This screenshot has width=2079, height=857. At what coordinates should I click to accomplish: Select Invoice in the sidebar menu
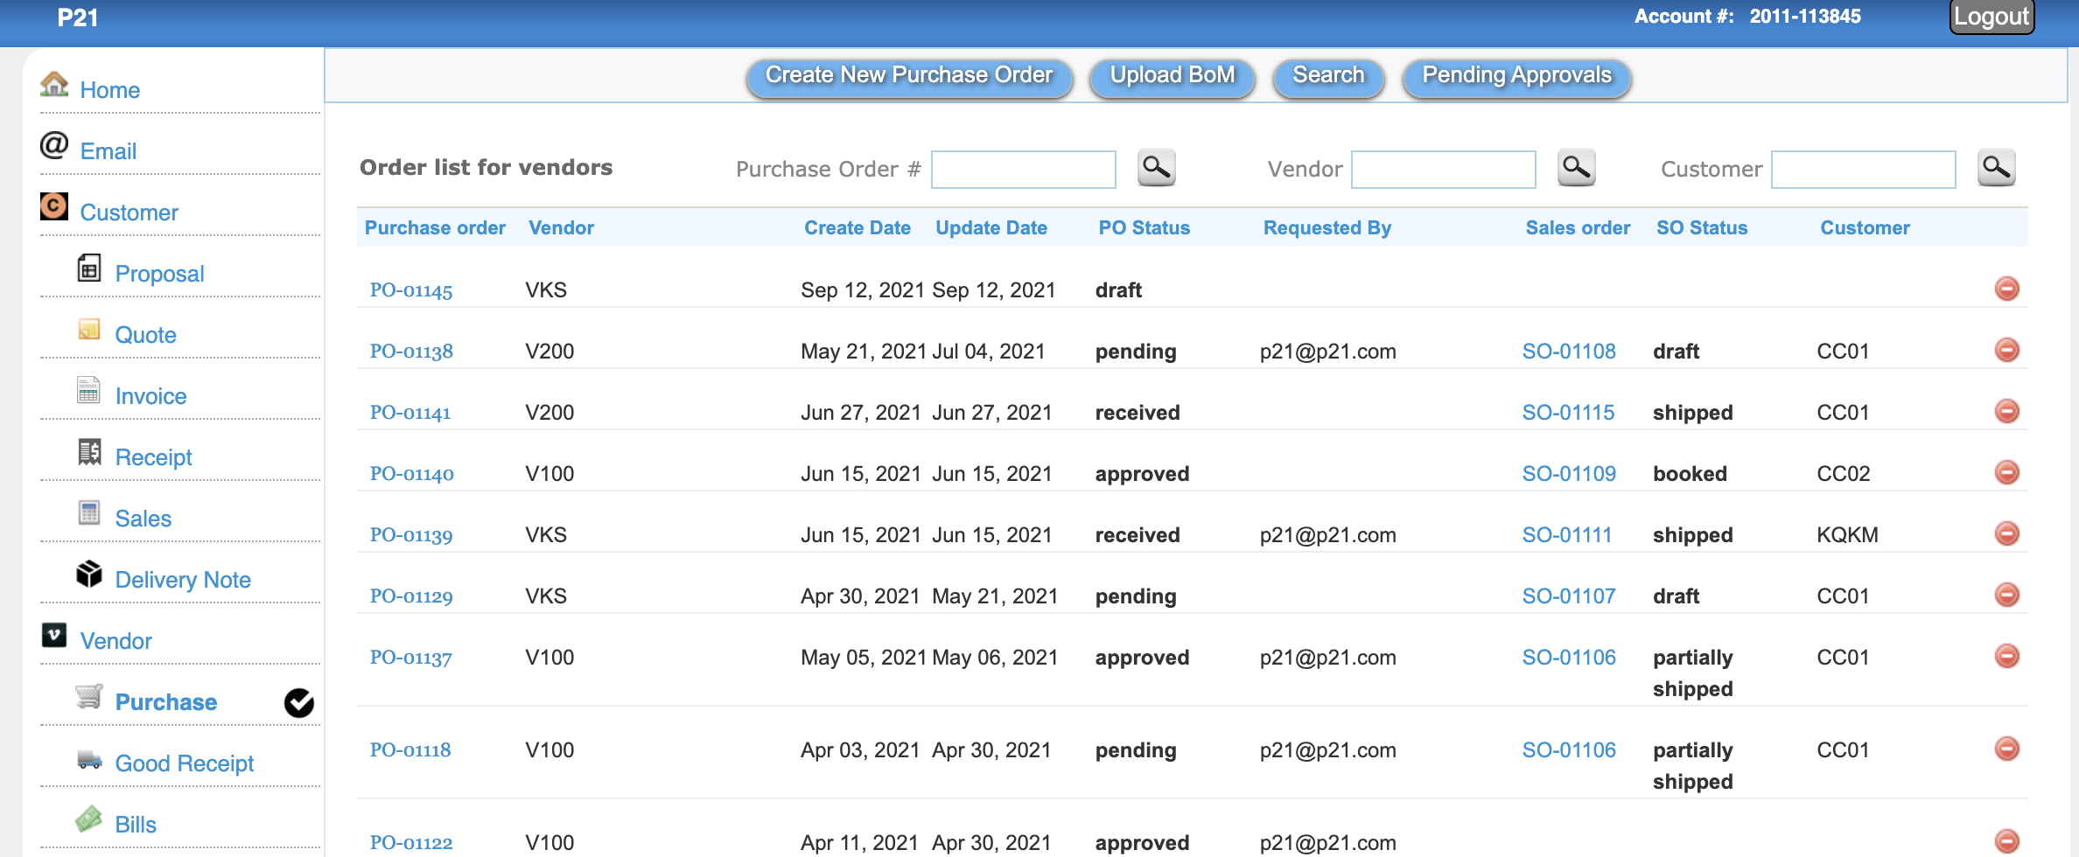(x=150, y=395)
